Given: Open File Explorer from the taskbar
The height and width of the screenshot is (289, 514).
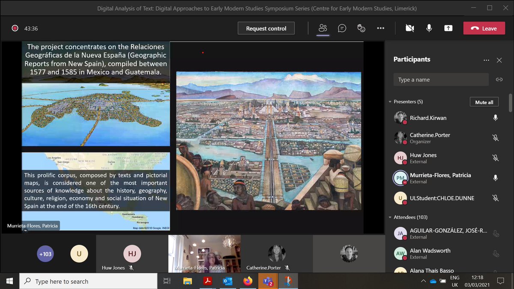Looking at the screenshot, I should (x=188, y=281).
